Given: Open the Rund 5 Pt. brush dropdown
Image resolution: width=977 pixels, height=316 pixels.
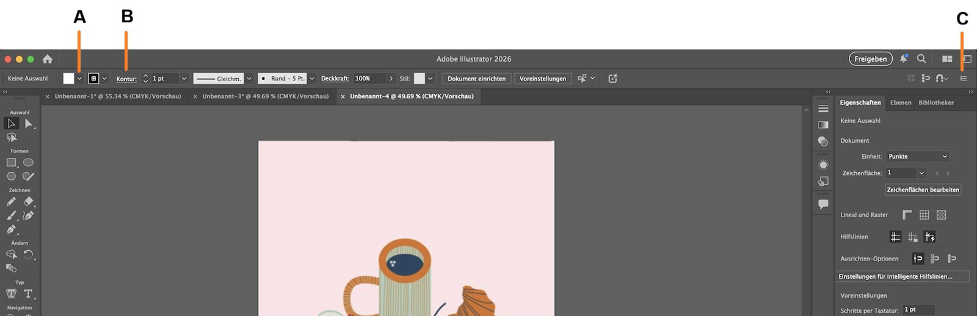Looking at the screenshot, I should coord(312,79).
